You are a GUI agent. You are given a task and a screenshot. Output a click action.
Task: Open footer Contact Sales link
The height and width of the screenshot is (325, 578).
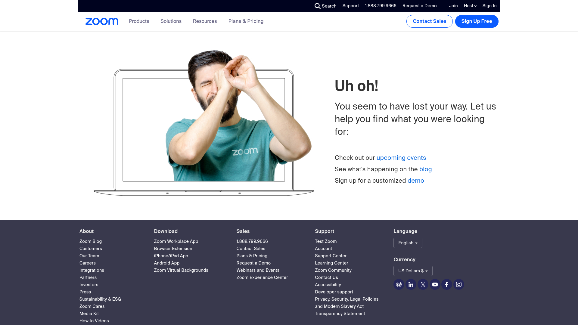pyautogui.click(x=251, y=249)
